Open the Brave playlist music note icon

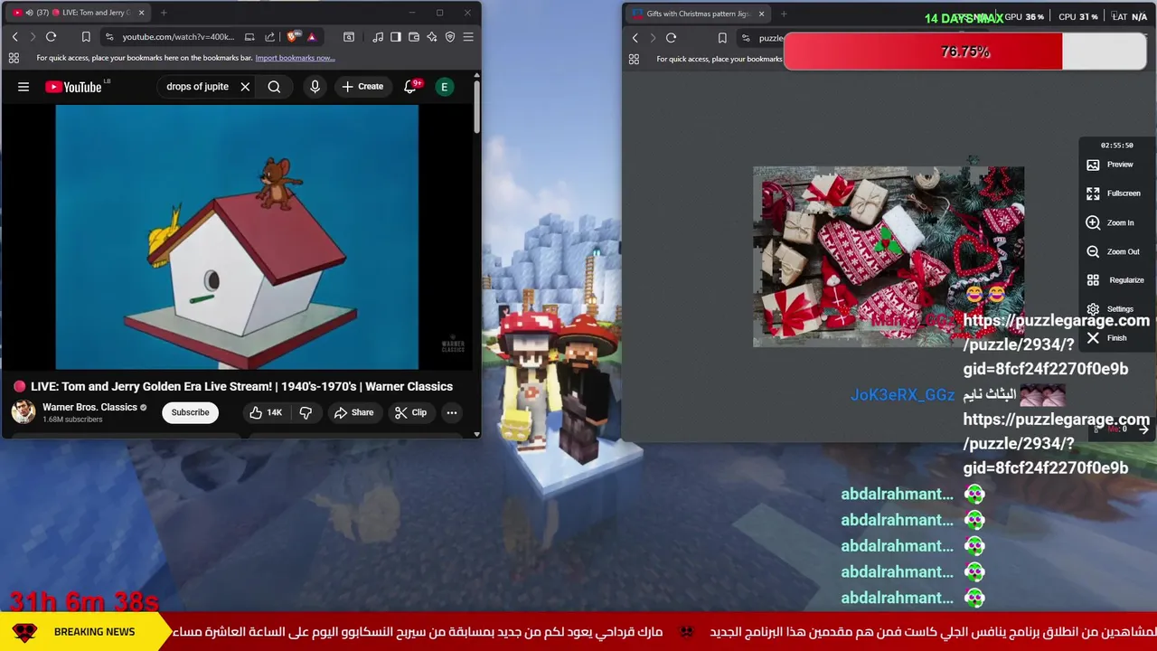[x=378, y=37]
